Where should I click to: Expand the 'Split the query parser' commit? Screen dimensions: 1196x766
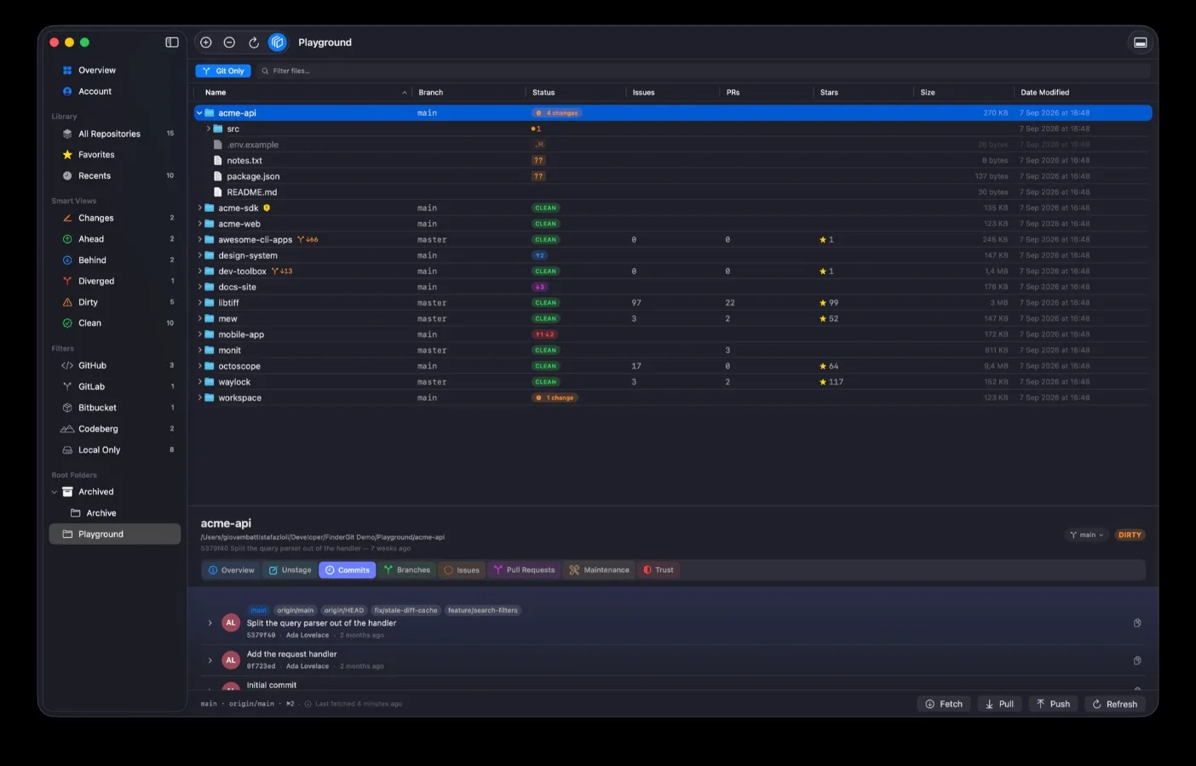[210, 623]
